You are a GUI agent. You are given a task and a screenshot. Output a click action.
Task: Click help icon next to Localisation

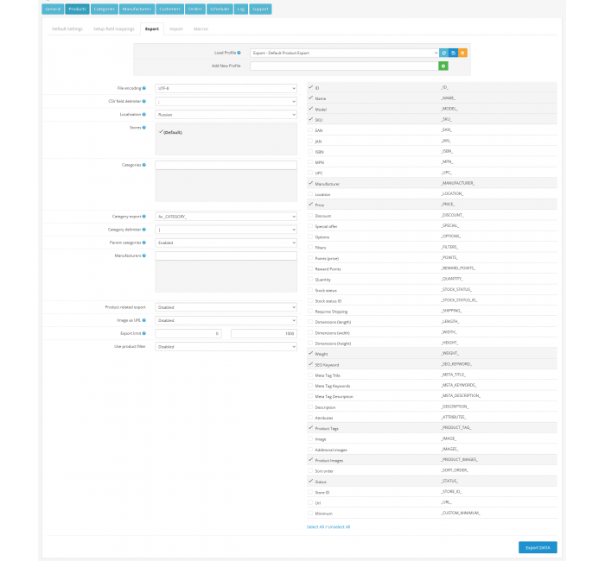[x=144, y=114]
